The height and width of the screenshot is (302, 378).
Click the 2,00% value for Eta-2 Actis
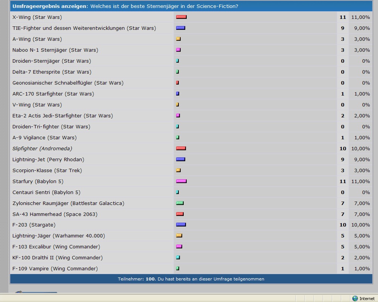(362, 116)
